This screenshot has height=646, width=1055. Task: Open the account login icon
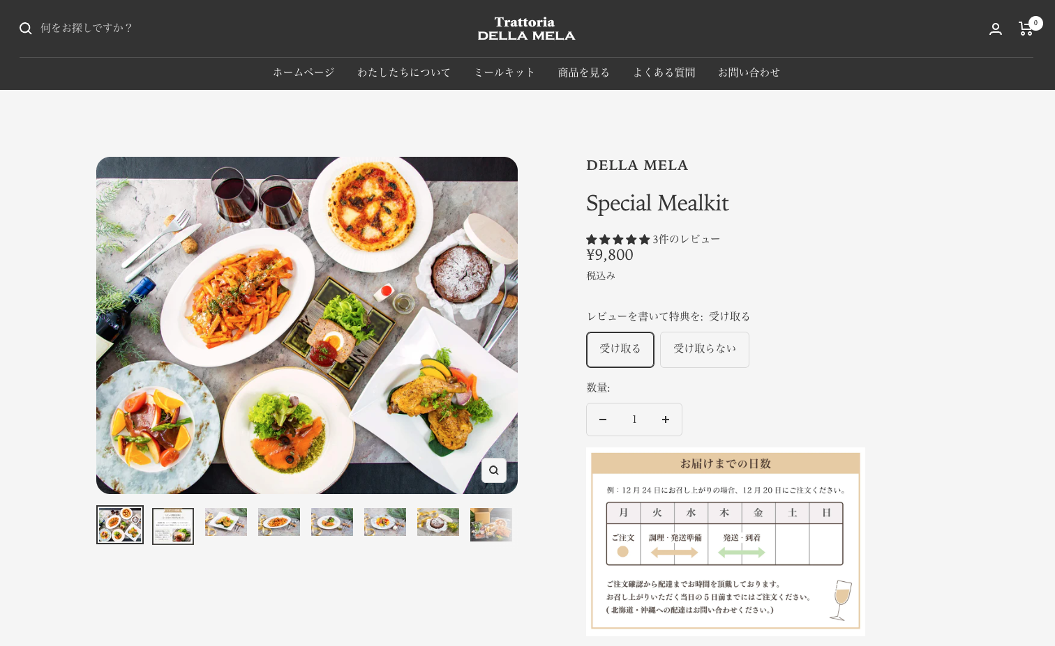tap(996, 29)
